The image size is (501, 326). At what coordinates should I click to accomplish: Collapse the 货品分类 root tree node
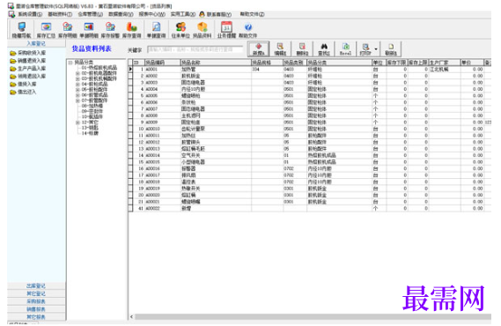70,63
